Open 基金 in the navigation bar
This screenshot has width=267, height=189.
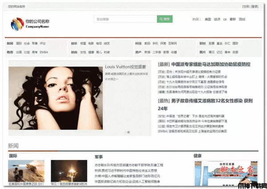219,43
